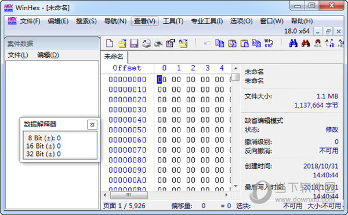This screenshot has width=348, height=215.
Task: Click the Undo arrow icon
Action: [207, 43]
